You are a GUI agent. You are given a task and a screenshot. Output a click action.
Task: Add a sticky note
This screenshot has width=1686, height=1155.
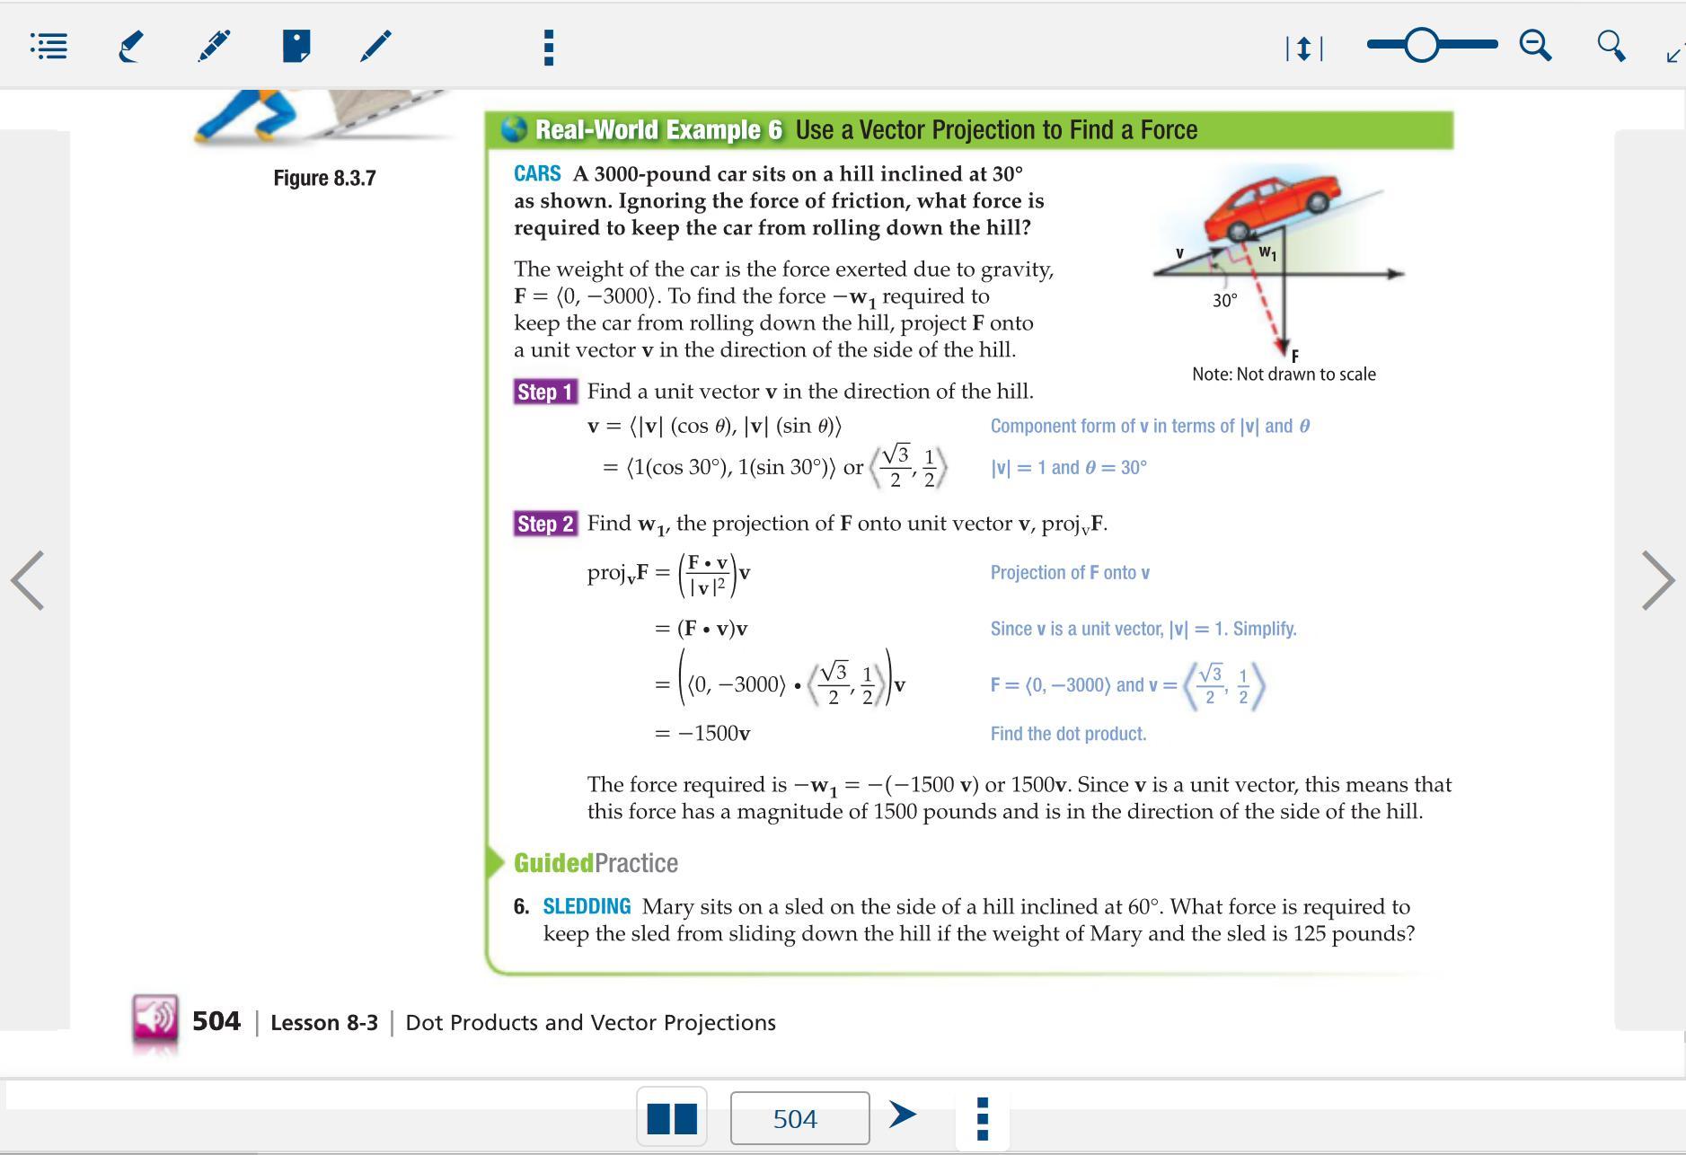tap(296, 46)
